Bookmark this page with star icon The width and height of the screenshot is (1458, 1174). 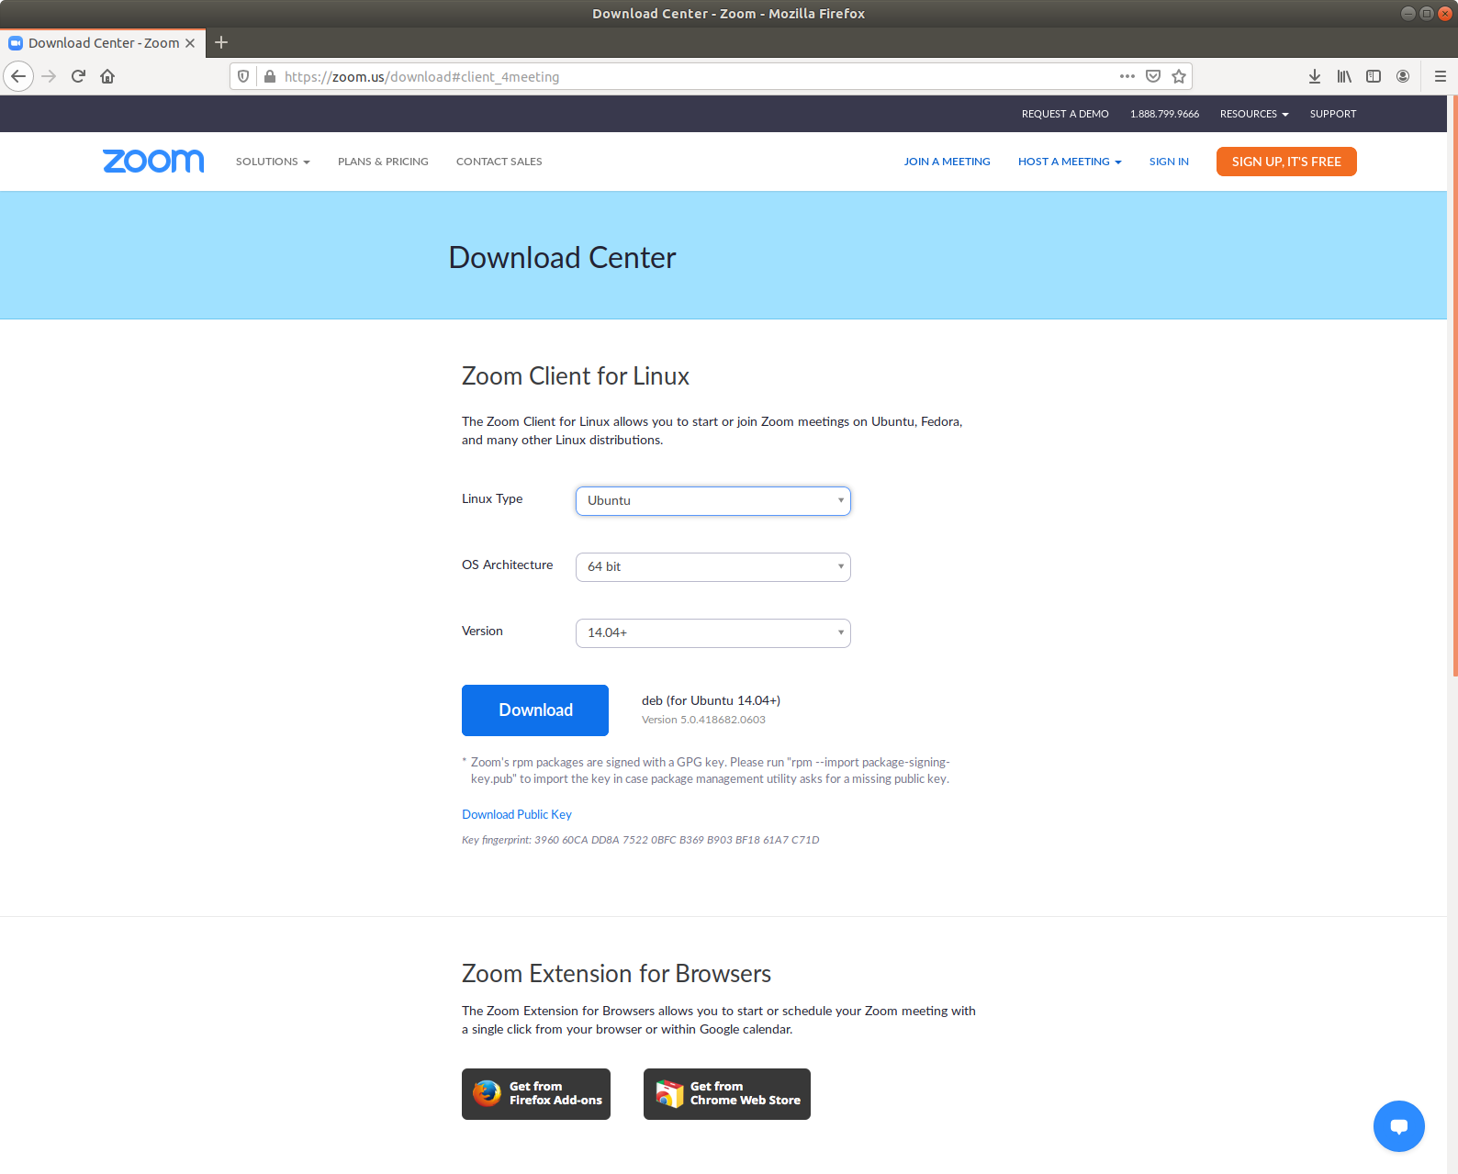click(1179, 76)
